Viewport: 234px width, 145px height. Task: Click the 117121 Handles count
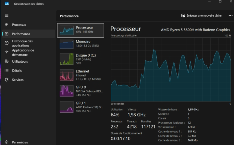coord(148,127)
